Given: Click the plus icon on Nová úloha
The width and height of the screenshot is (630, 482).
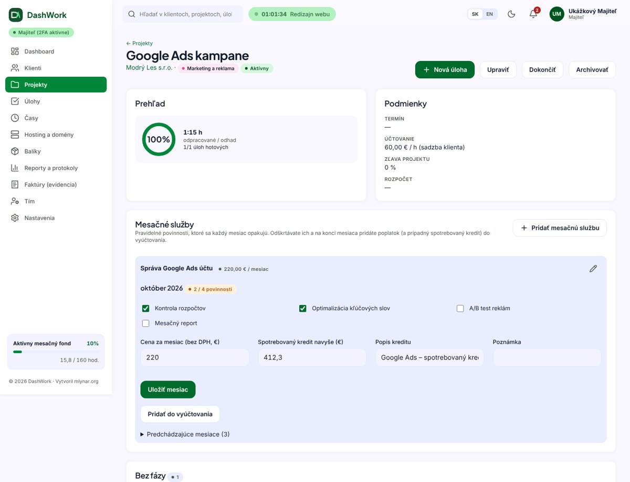Looking at the screenshot, I should tap(426, 70).
